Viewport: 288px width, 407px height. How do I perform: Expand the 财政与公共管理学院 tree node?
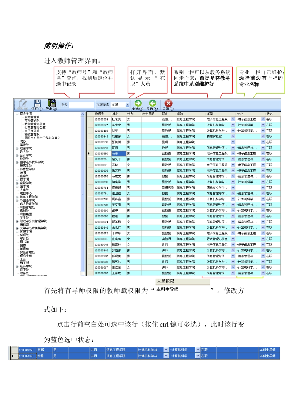[17, 221]
